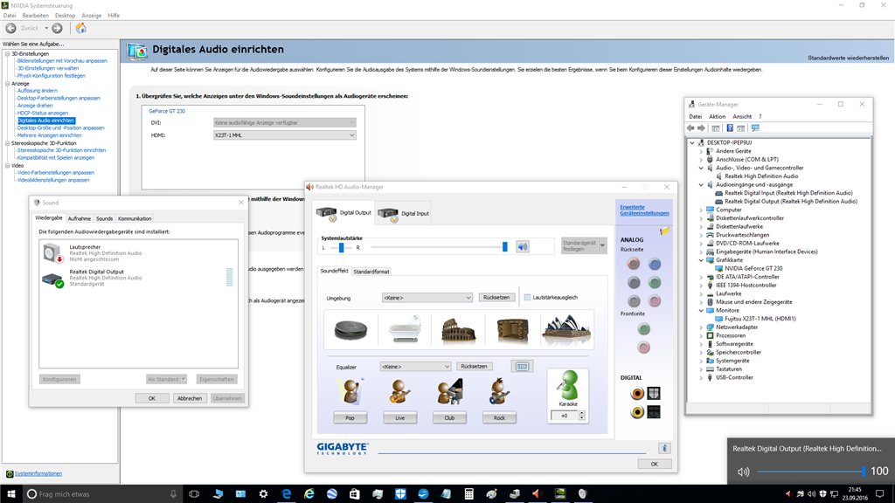The width and height of the screenshot is (895, 503).
Task: Select the bathtub environment effect icon
Action: pos(404,329)
